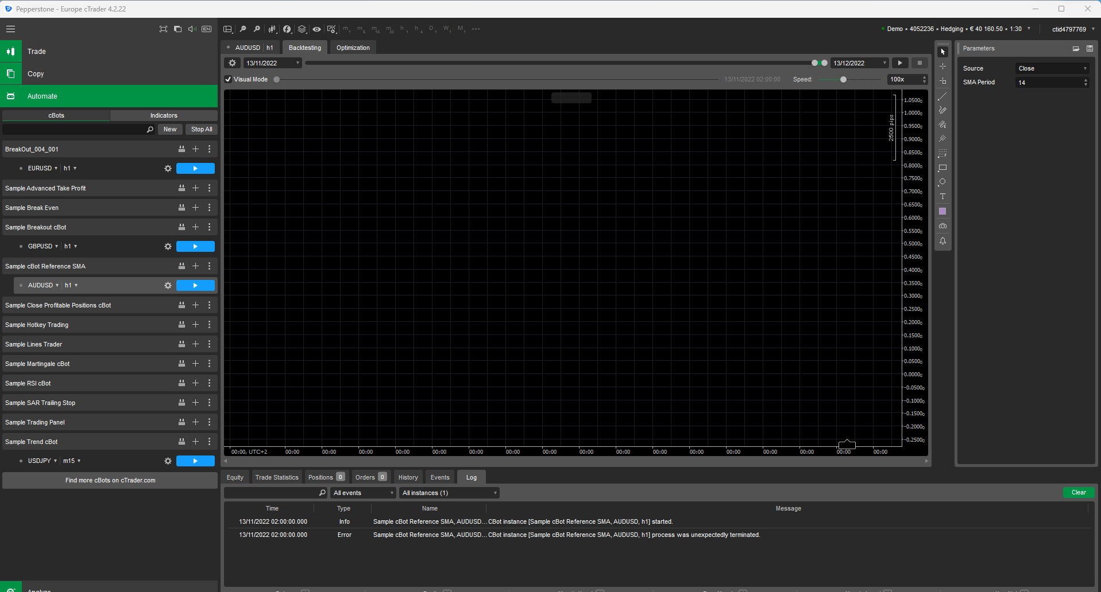The width and height of the screenshot is (1101, 592).
Task: Open the Source dropdown showing Close
Action: point(1052,68)
